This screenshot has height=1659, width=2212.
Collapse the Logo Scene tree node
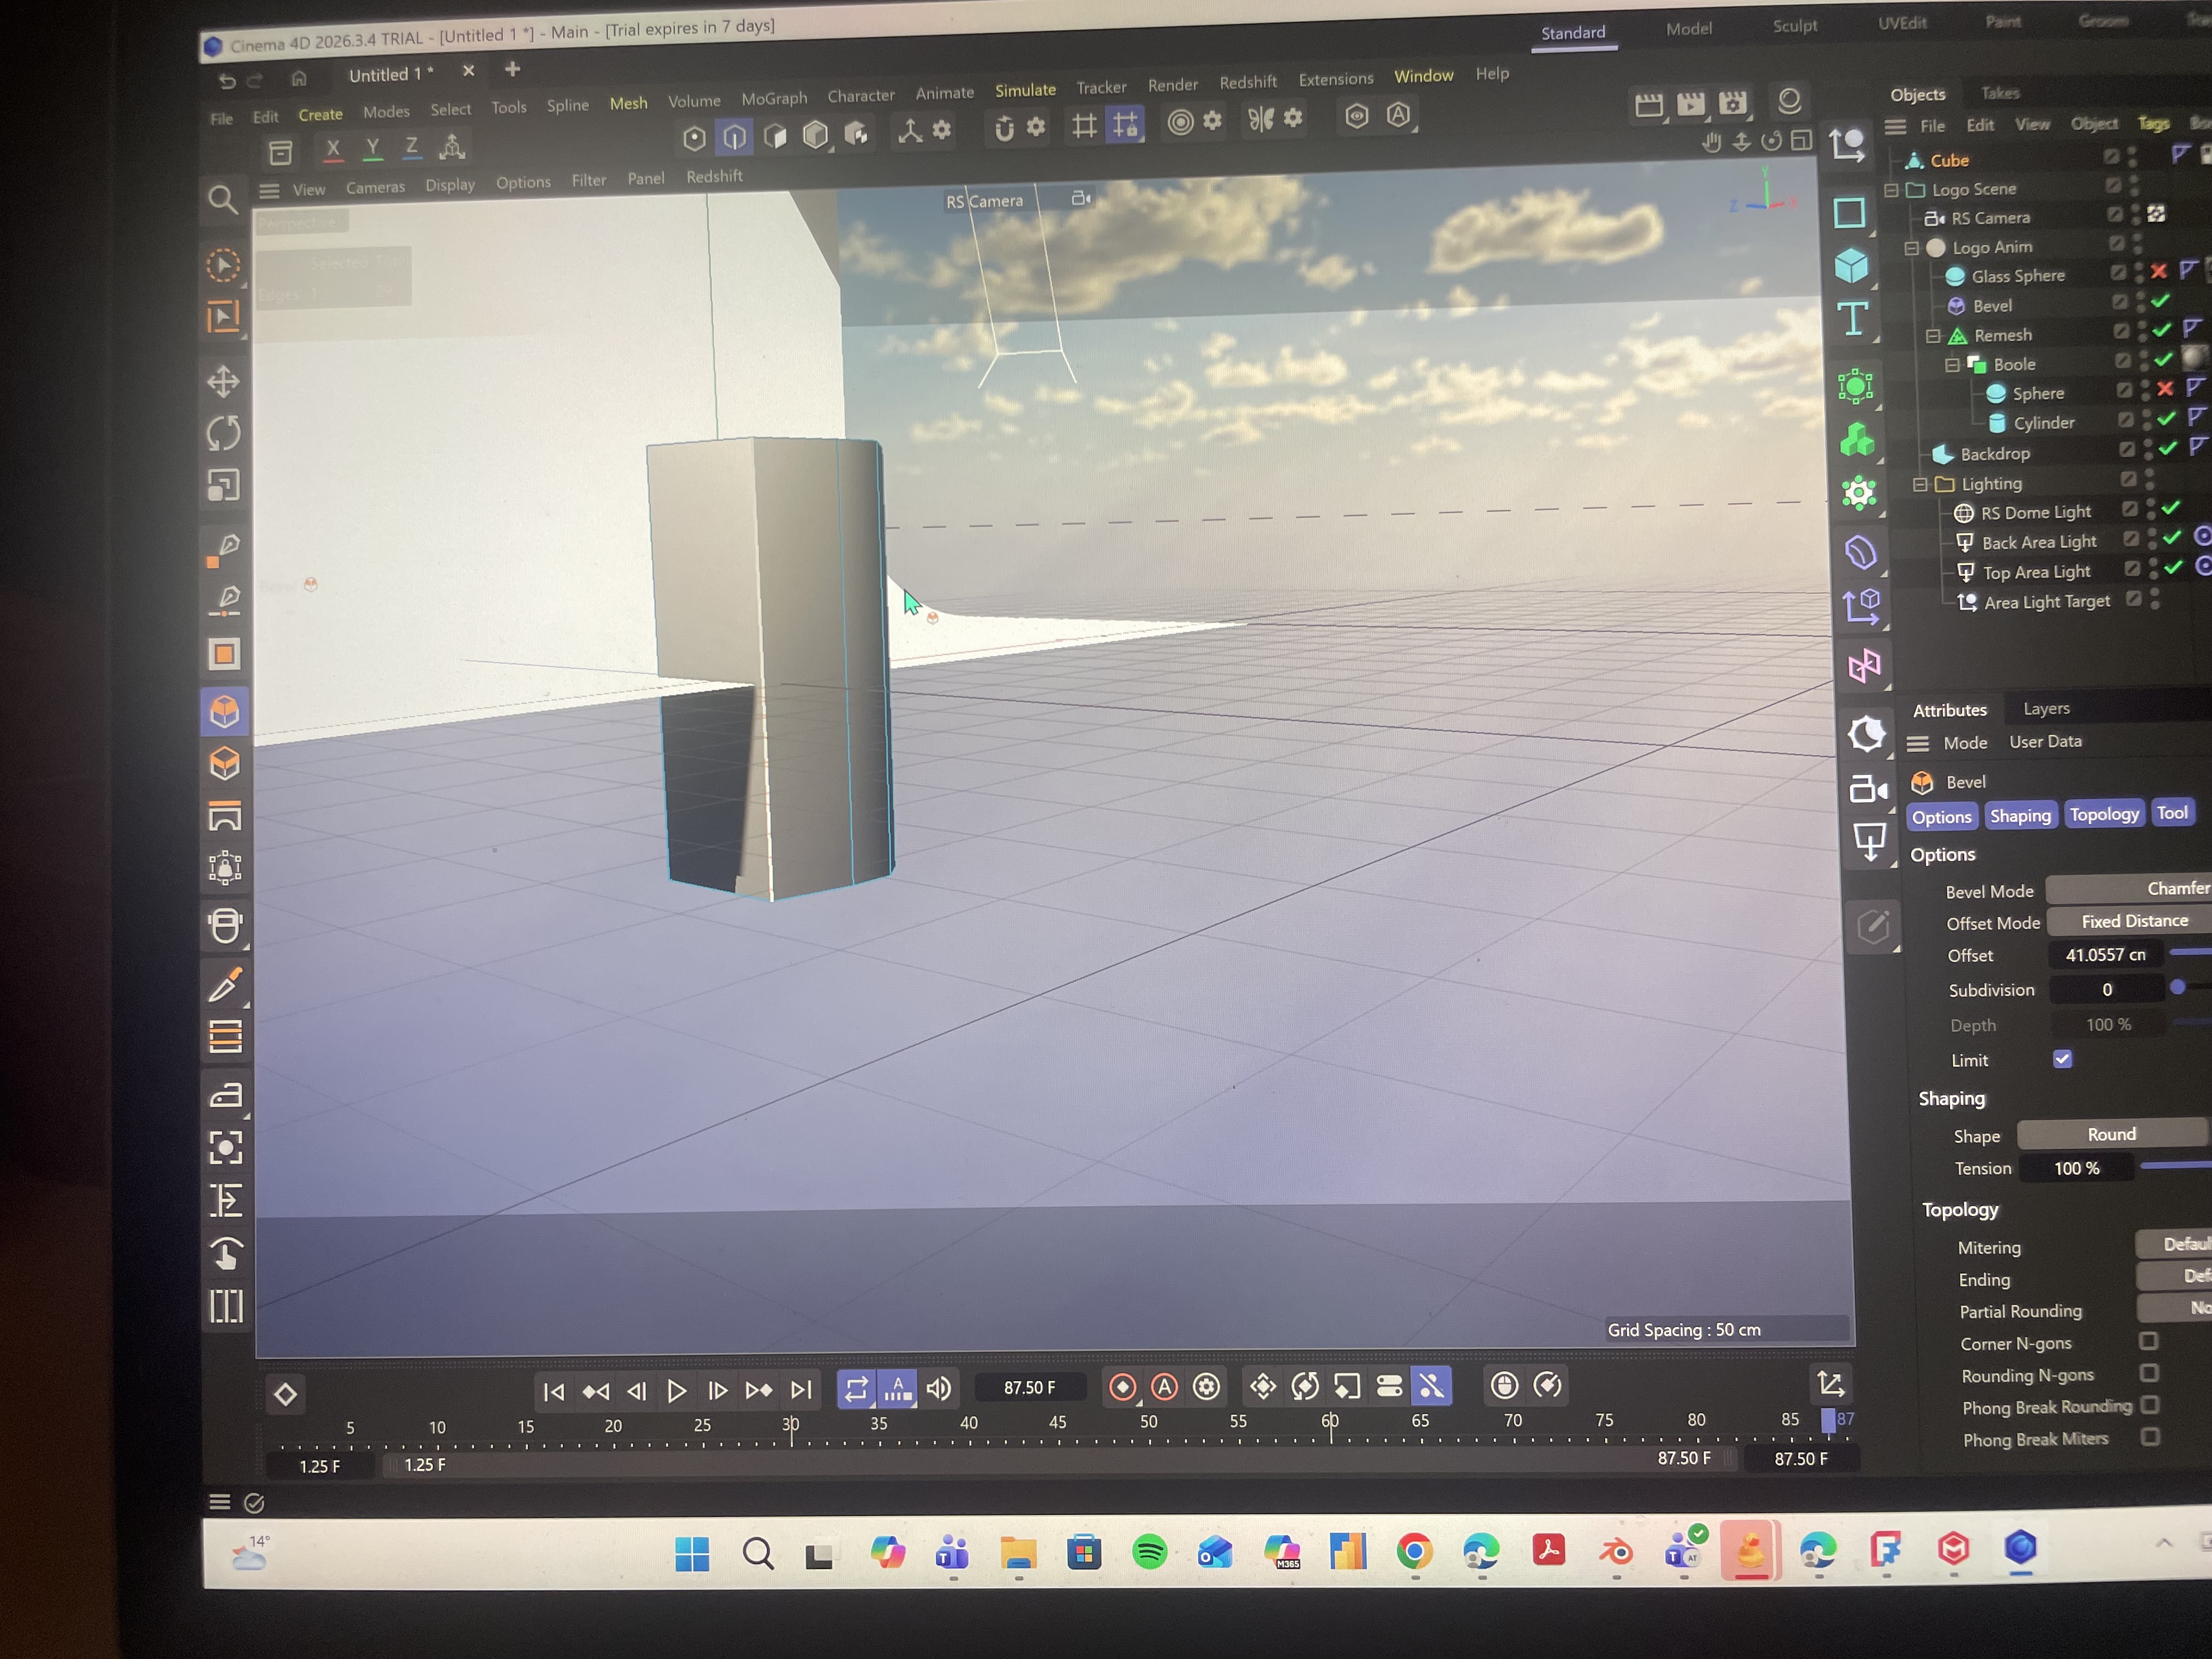pyautogui.click(x=1891, y=190)
